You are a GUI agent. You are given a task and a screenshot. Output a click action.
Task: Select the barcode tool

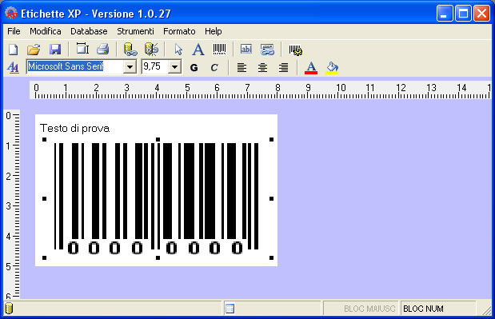tap(219, 50)
